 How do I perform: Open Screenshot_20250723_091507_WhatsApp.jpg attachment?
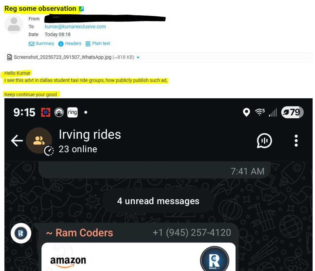pyautogui.click(x=63, y=57)
